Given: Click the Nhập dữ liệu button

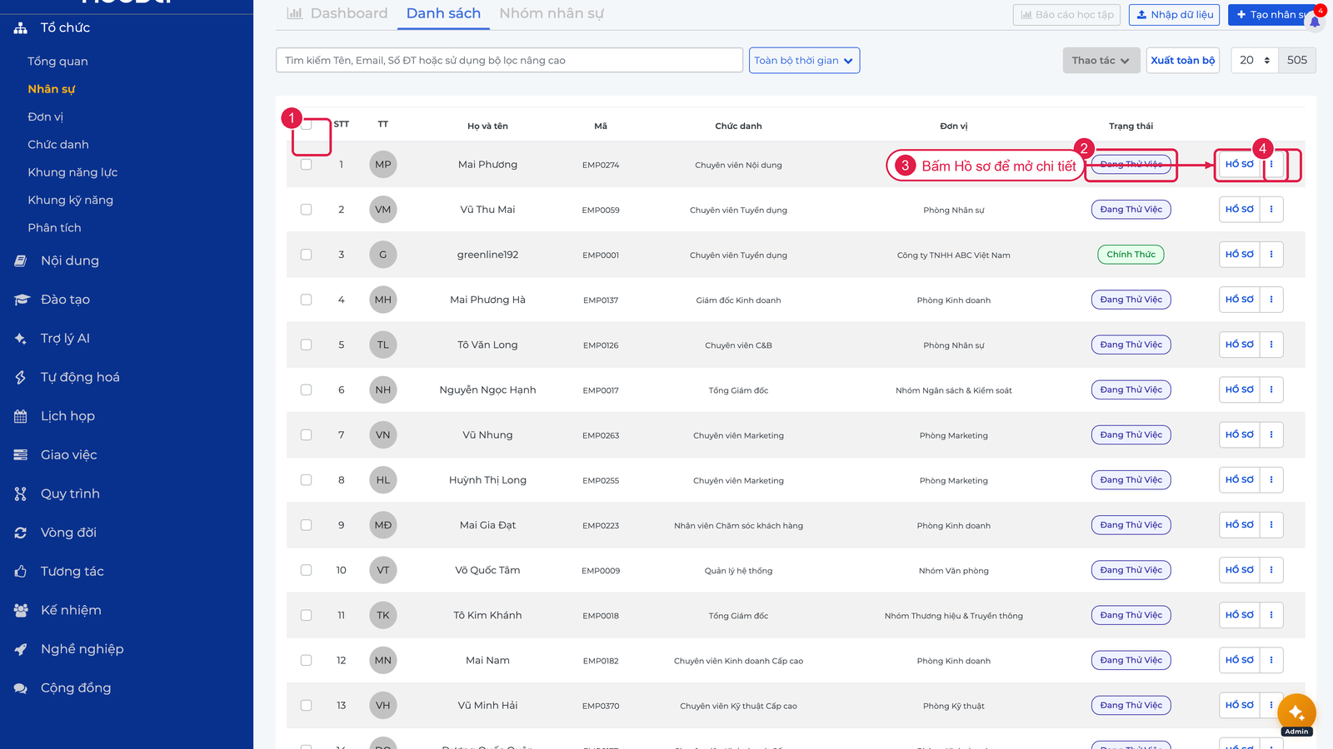Looking at the screenshot, I should pos(1175,15).
